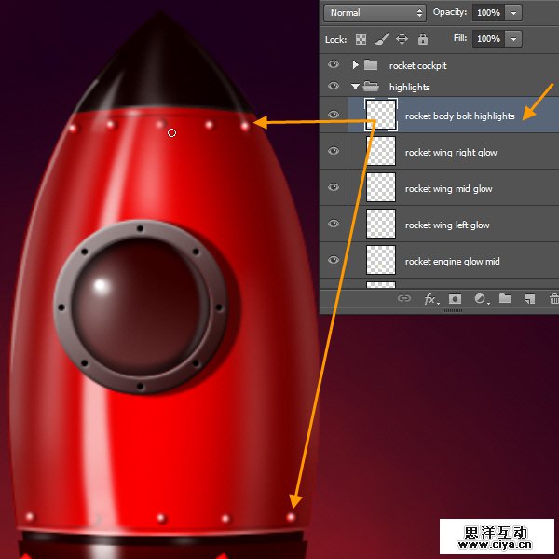Open the Fill slider dropdown arrow
Image resolution: width=559 pixels, height=559 pixels.
513,38
